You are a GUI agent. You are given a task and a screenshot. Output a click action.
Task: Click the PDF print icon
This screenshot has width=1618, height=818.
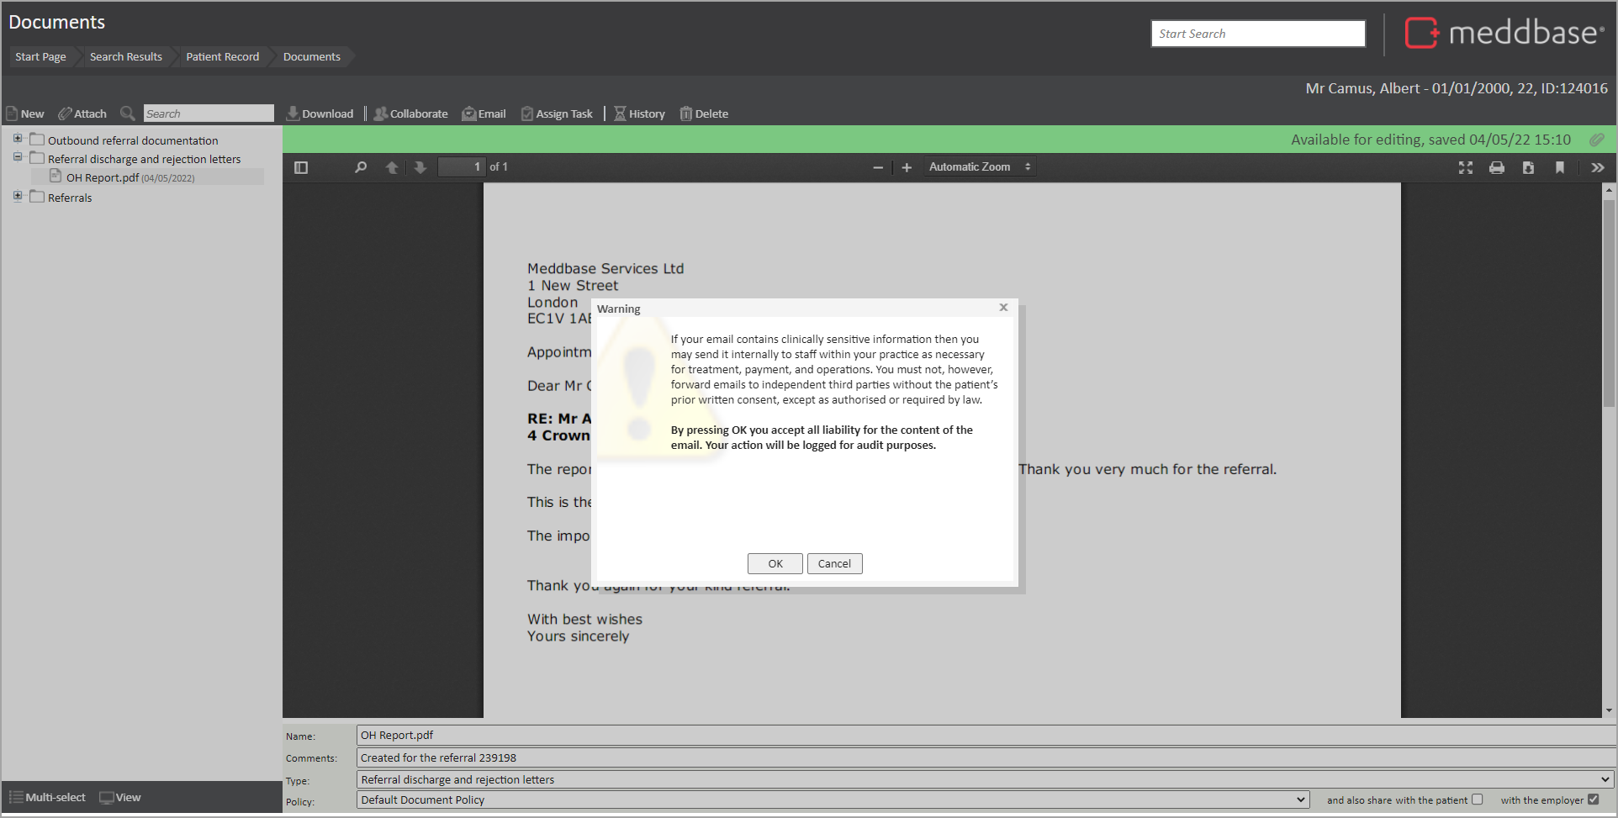1497,167
